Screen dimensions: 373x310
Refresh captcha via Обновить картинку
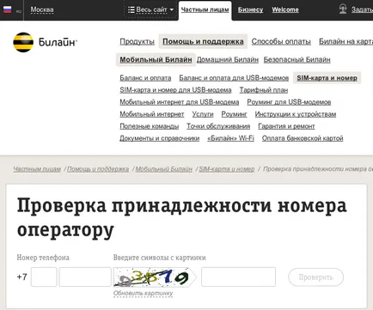[x=143, y=293]
